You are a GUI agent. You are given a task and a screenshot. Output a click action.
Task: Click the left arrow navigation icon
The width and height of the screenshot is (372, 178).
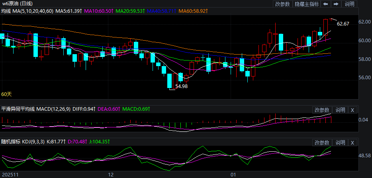[326, 4]
